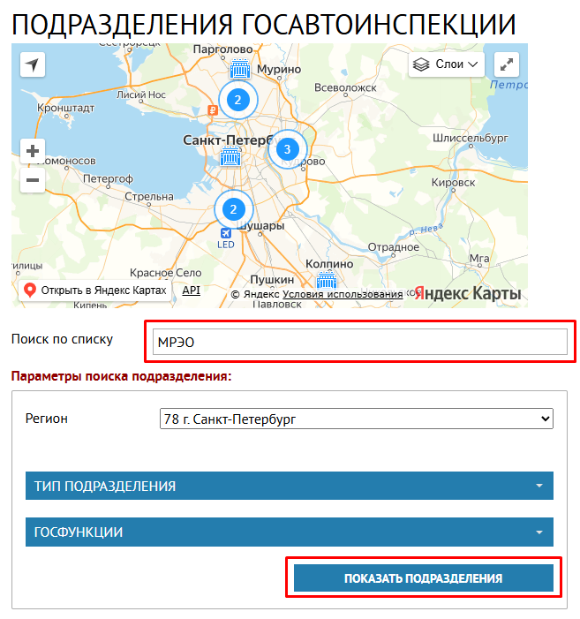Open Условия использования link
Screen dimensions: 580x619
(x=343, y=294)
